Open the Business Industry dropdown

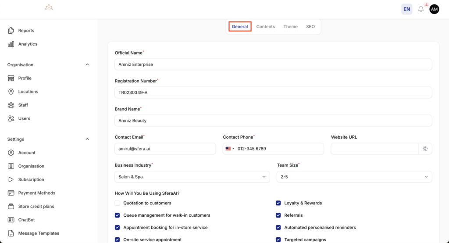[x=192, y=177]
